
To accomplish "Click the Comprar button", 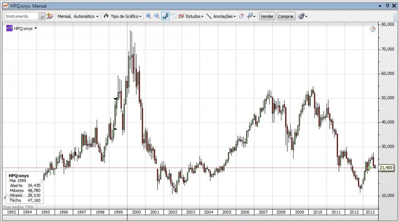I will pyautogui.click(x=286, y=16).
